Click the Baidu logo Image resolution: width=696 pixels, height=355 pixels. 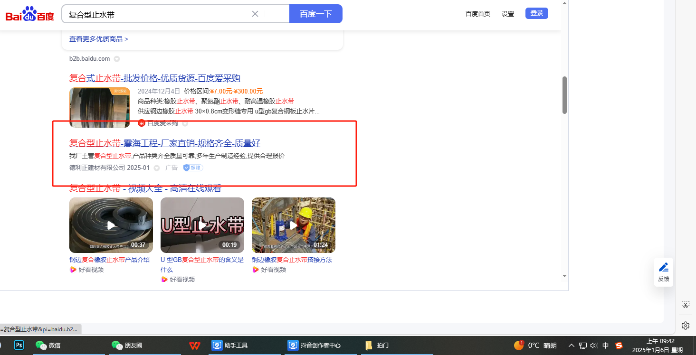pos(29,14)
